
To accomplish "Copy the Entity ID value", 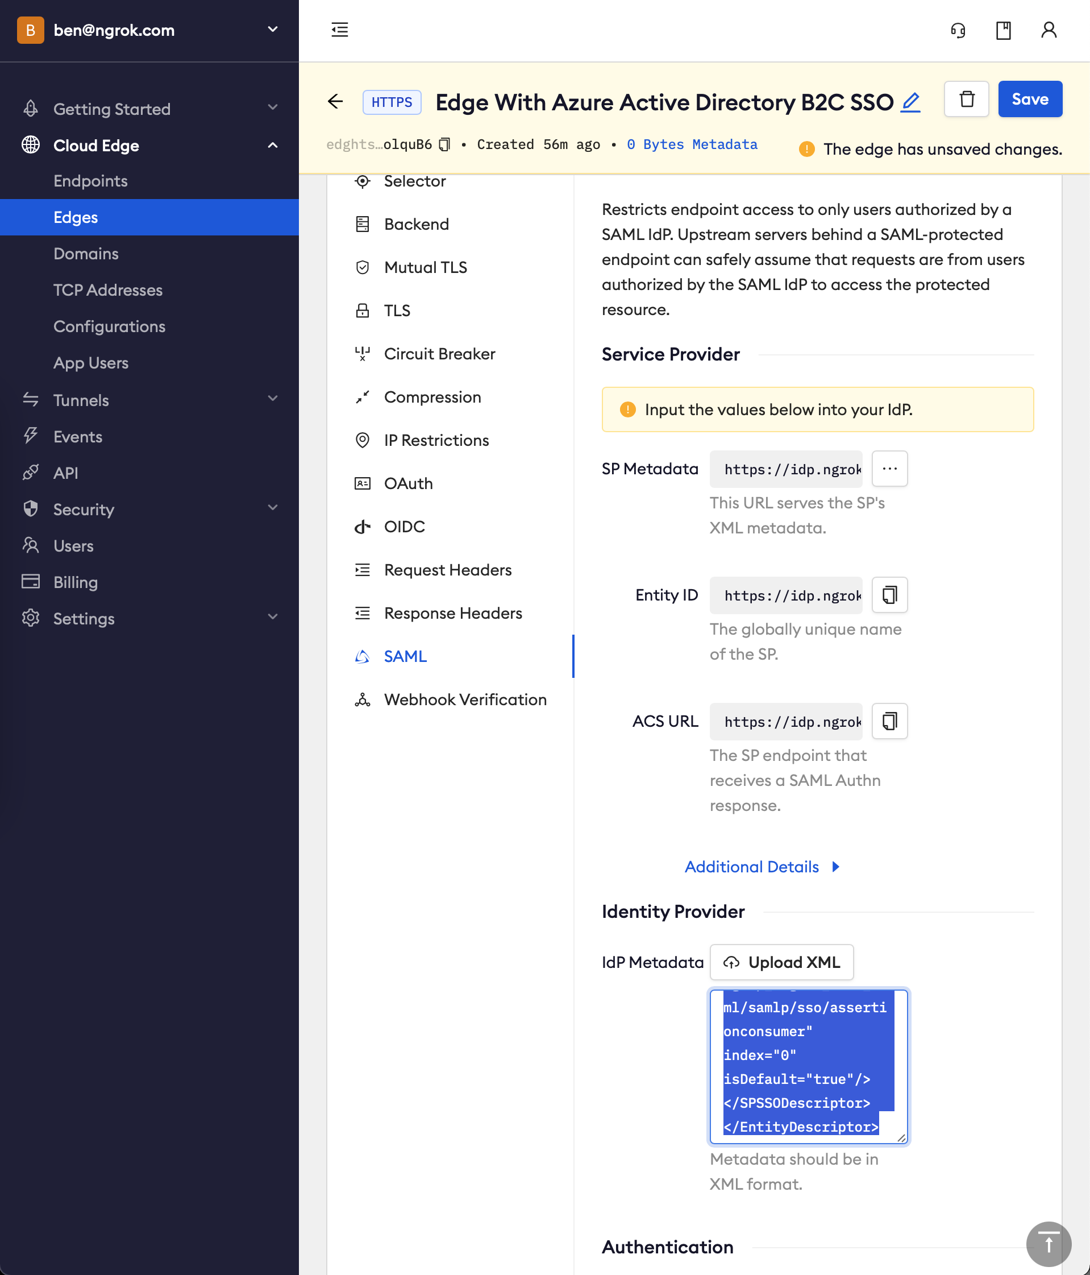I will 889,595.
